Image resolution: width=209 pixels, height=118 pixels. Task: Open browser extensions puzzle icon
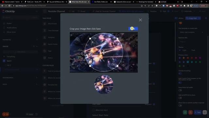(184, 6)
